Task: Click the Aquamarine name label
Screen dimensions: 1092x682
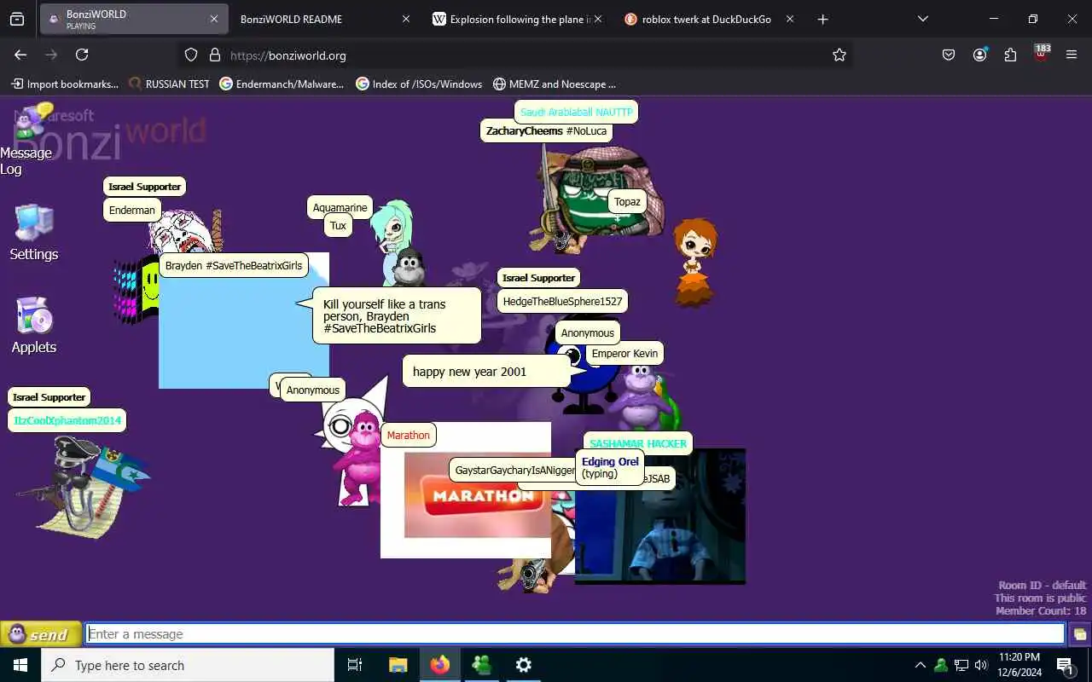Action: pos(340,208)
